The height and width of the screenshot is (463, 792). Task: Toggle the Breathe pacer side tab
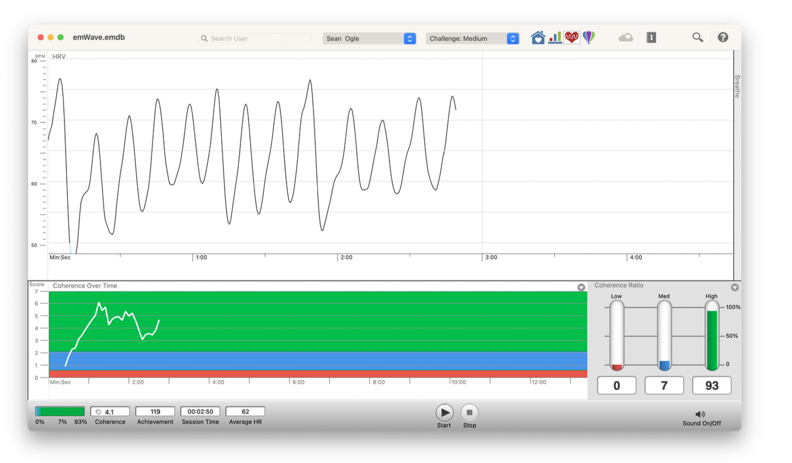pos(737,87)
